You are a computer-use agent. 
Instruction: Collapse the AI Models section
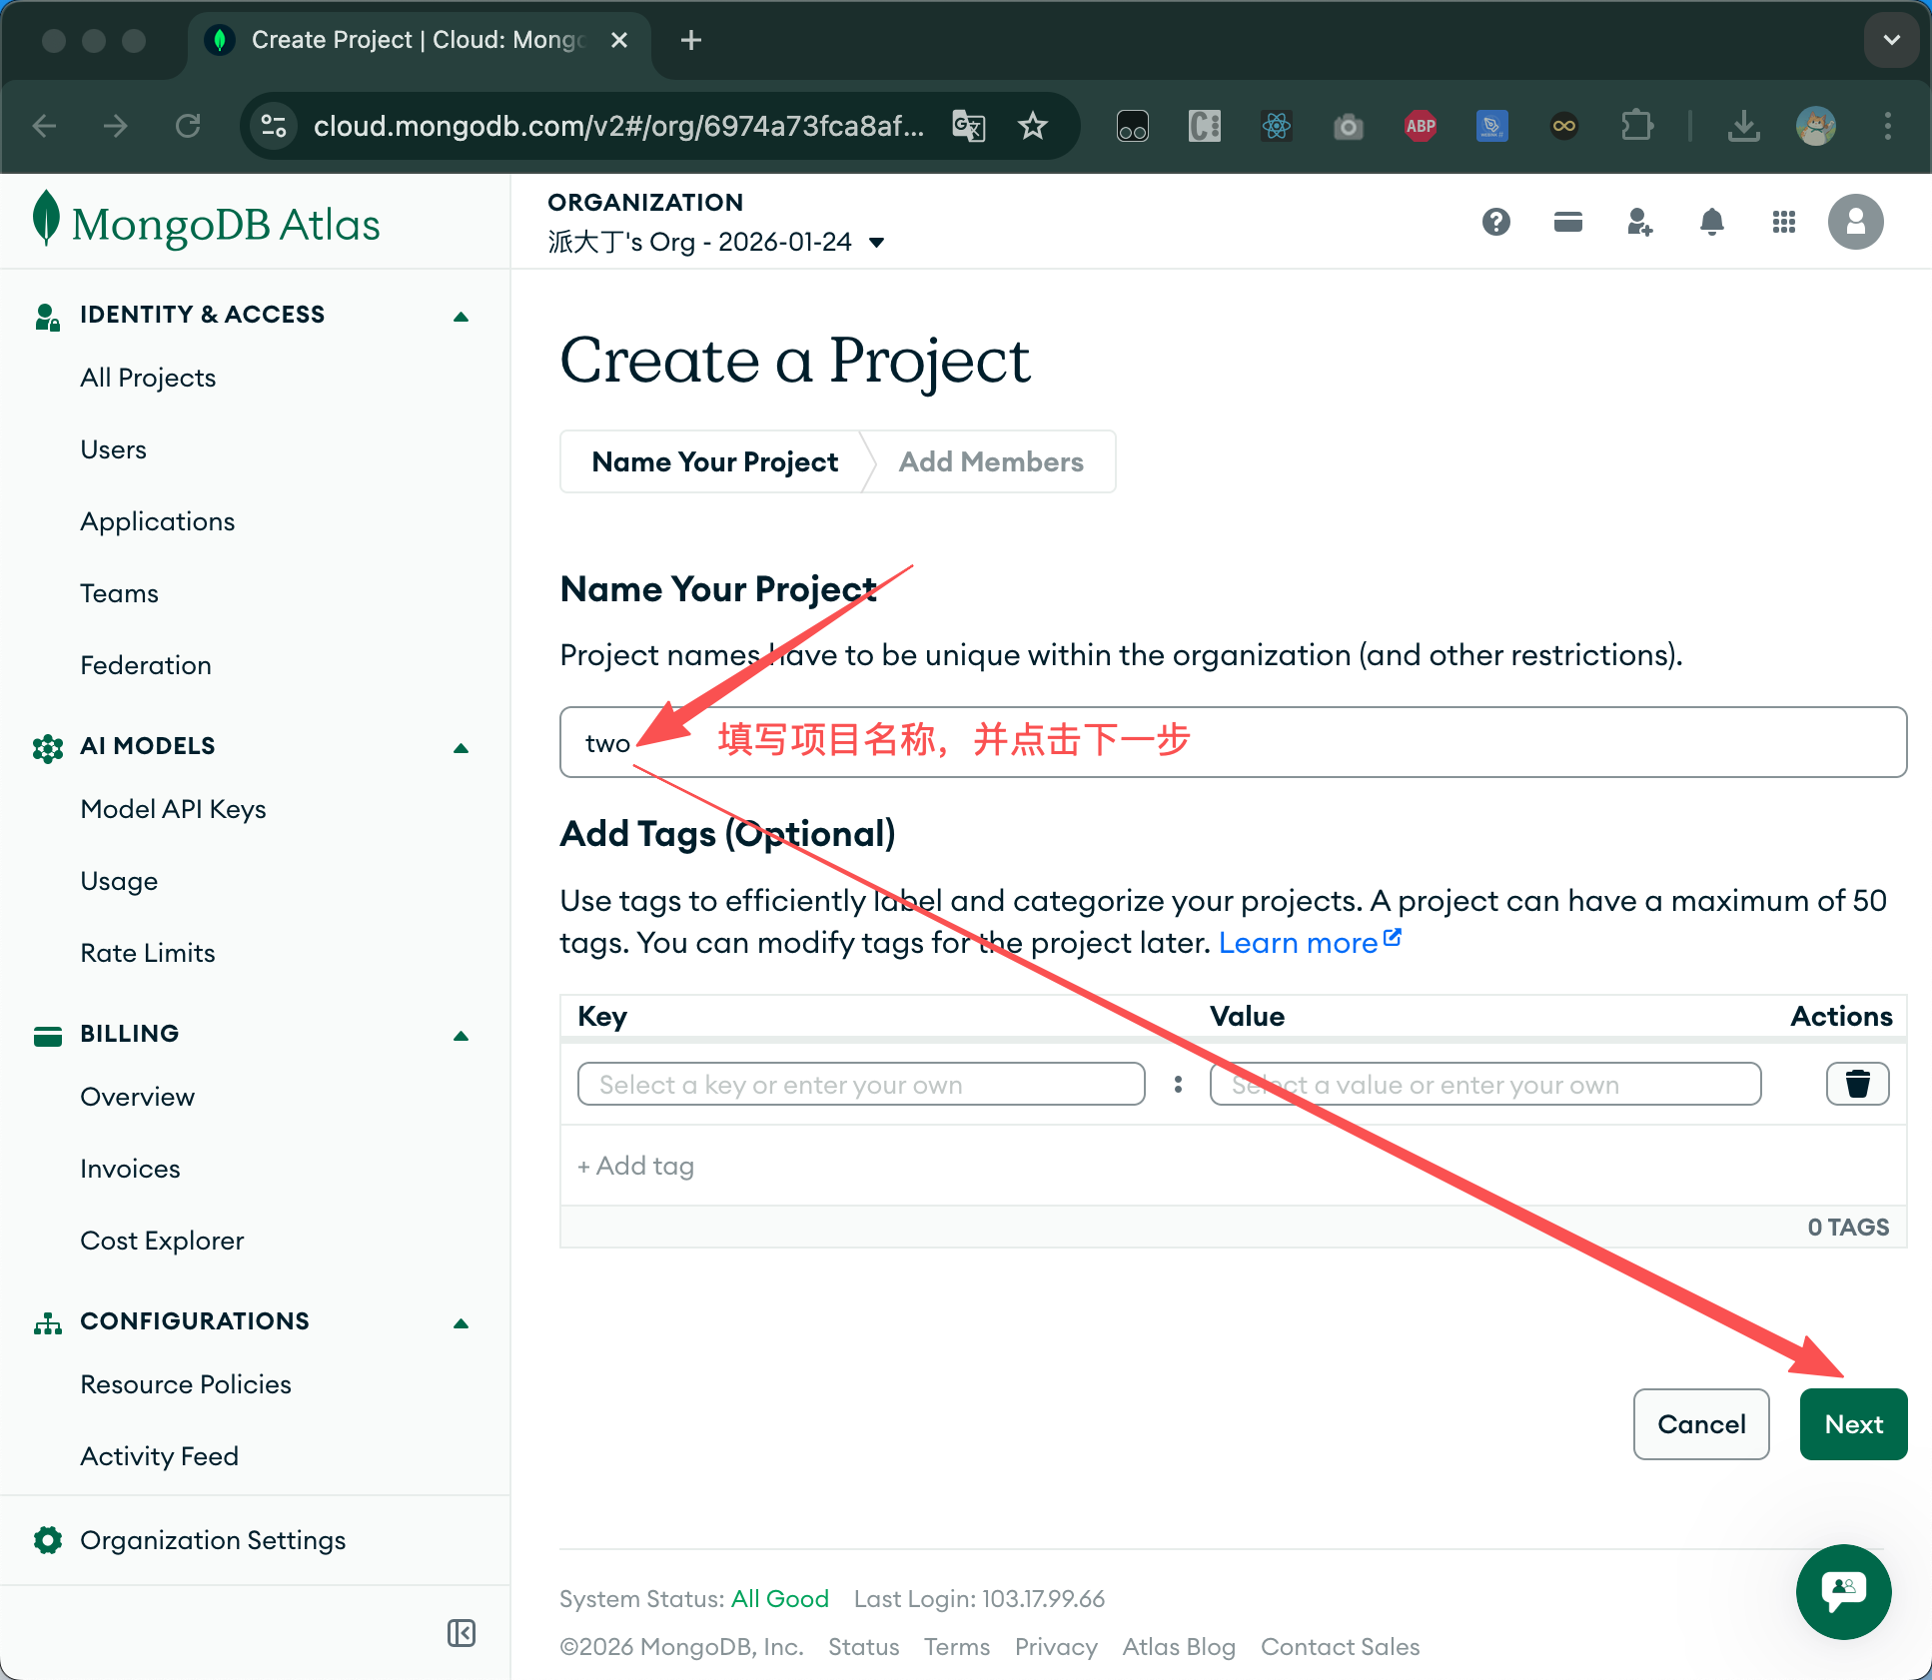461,748
